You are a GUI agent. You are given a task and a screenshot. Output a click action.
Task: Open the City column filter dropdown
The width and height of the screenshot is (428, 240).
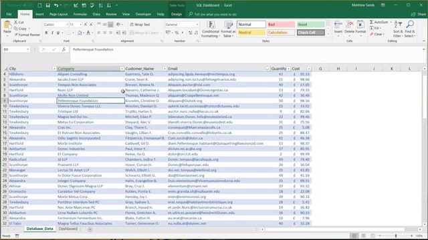tap(54, 69)
